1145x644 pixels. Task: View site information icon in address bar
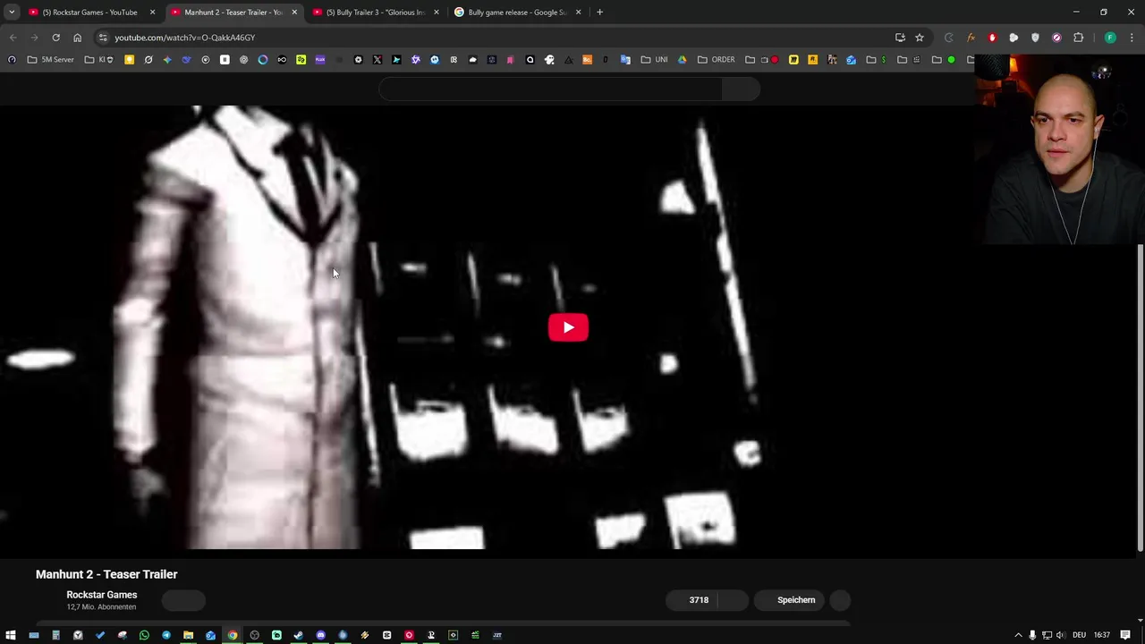pos(104,38)
